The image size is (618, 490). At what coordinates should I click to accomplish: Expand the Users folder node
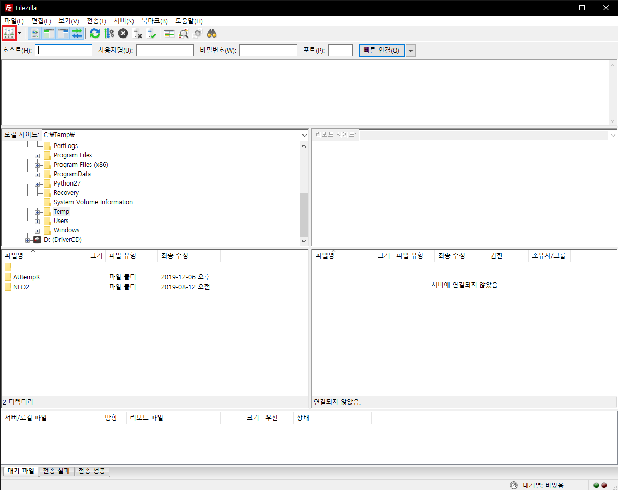[37, 222]
